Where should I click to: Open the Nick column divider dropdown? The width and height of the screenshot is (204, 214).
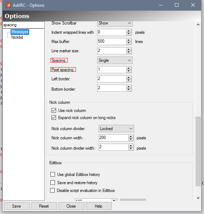[116, 129]
